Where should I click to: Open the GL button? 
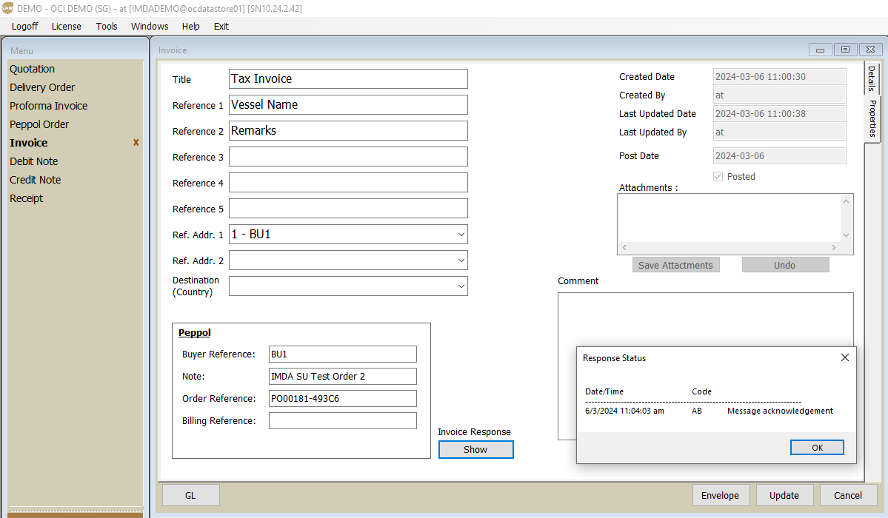190,496
